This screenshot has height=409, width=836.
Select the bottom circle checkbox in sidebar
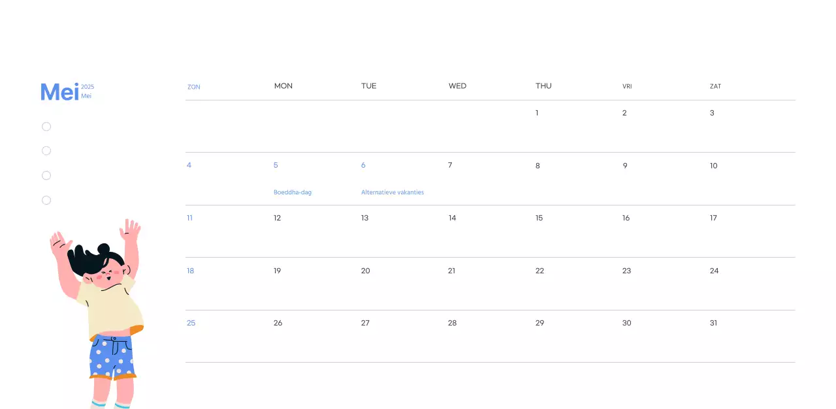(x=46, y=200)
